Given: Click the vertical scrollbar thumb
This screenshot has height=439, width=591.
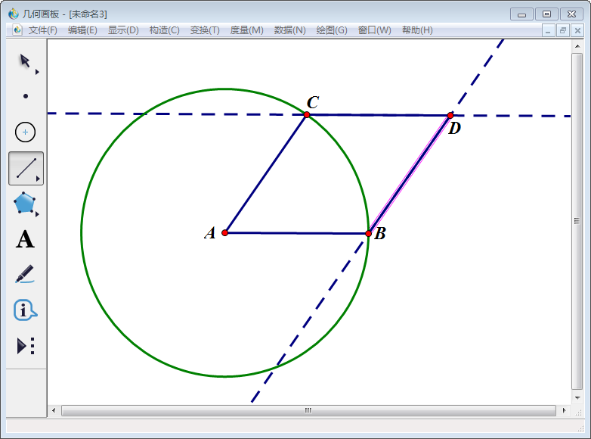Looking at the screenshot, I should coord(577,221).
